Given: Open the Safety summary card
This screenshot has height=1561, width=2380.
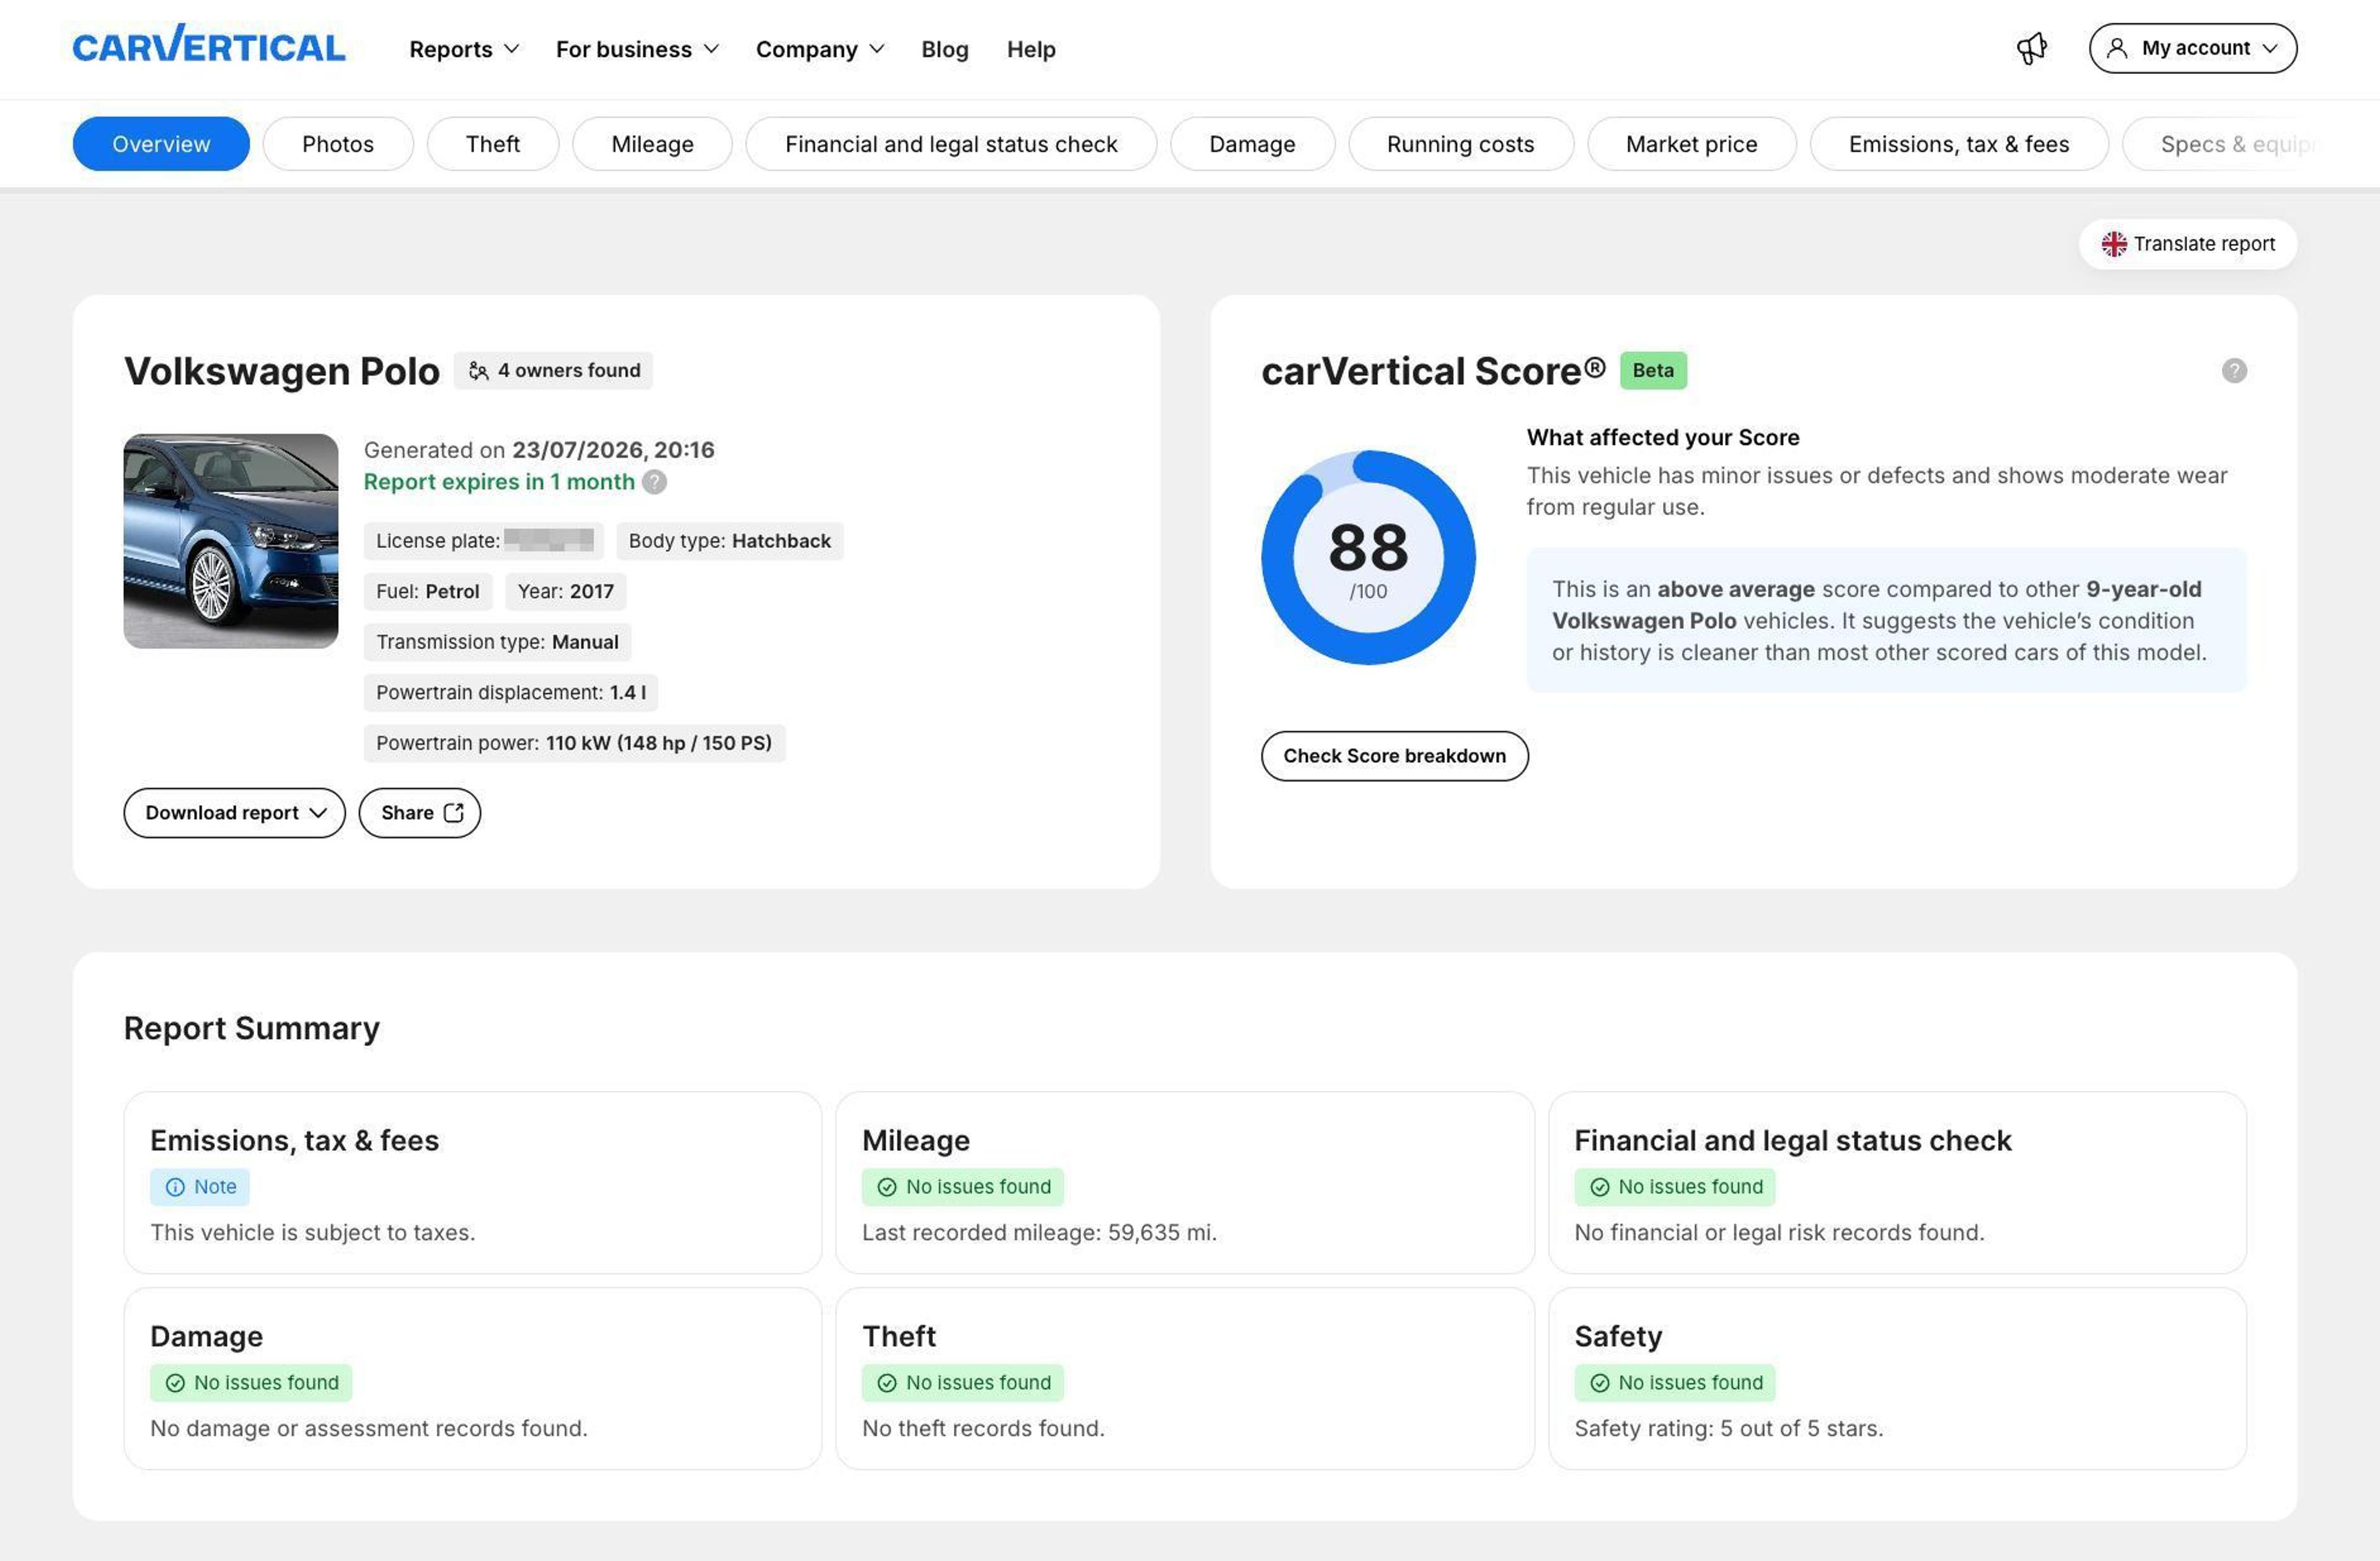Looking at the screenshot, I should (1897, 1378).
